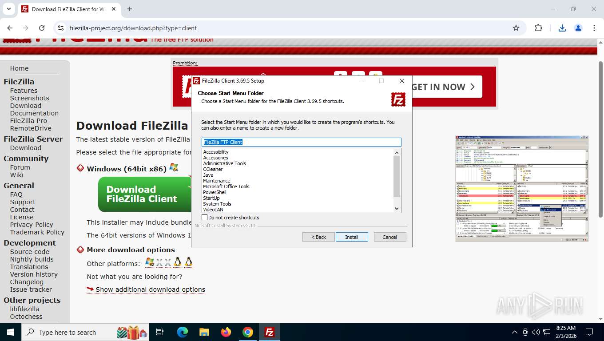Show additional download options link
604x341 pixels.
(150, 289)
